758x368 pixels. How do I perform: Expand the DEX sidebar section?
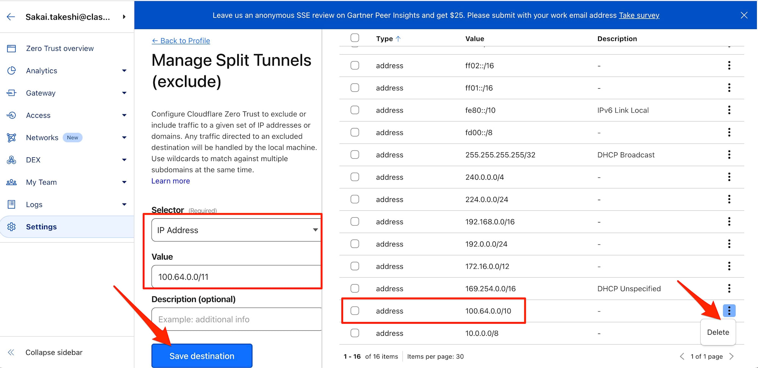[124, 160]
